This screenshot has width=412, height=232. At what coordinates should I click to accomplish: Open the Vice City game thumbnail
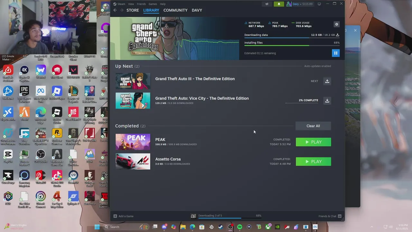133,101
